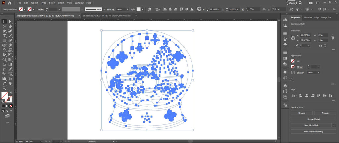
Task: Open the File menu
Action: [x=20, y=3]
